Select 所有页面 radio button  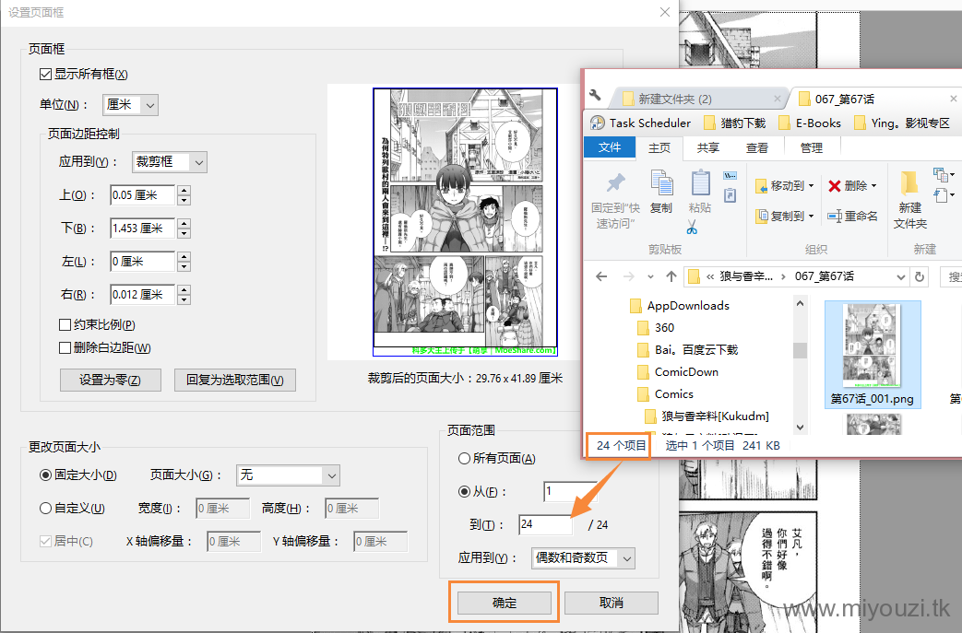click(x=465, y=458)
